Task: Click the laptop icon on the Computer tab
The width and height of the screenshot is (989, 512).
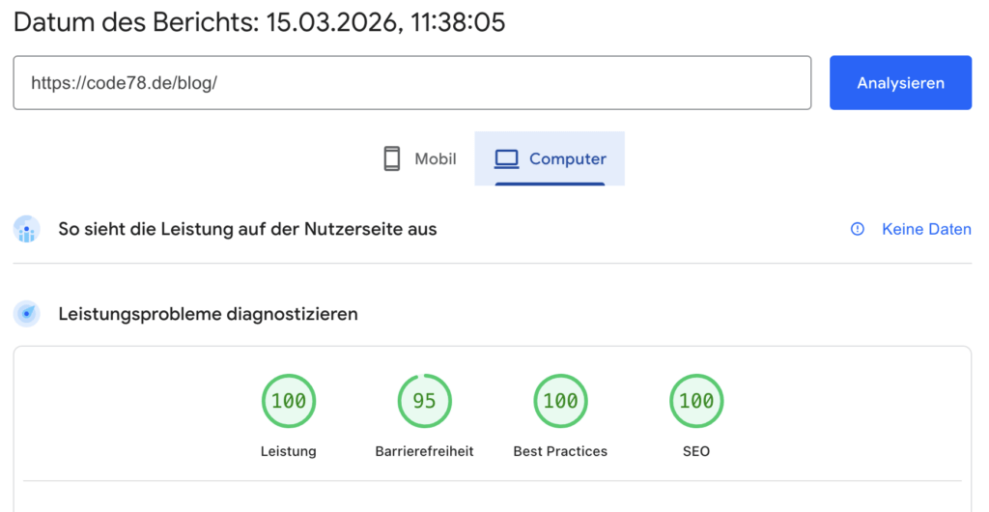Action: point(507,158)
